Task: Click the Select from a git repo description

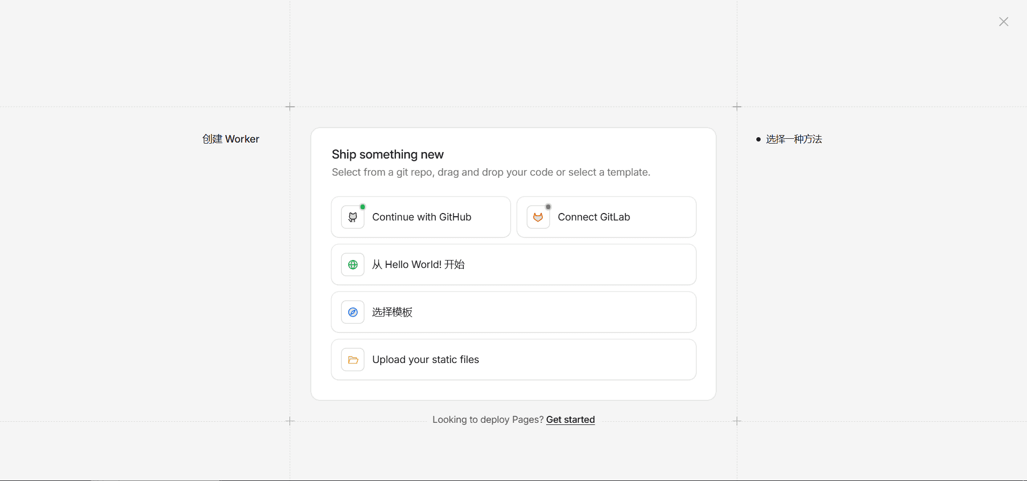Action: [490, 172]
